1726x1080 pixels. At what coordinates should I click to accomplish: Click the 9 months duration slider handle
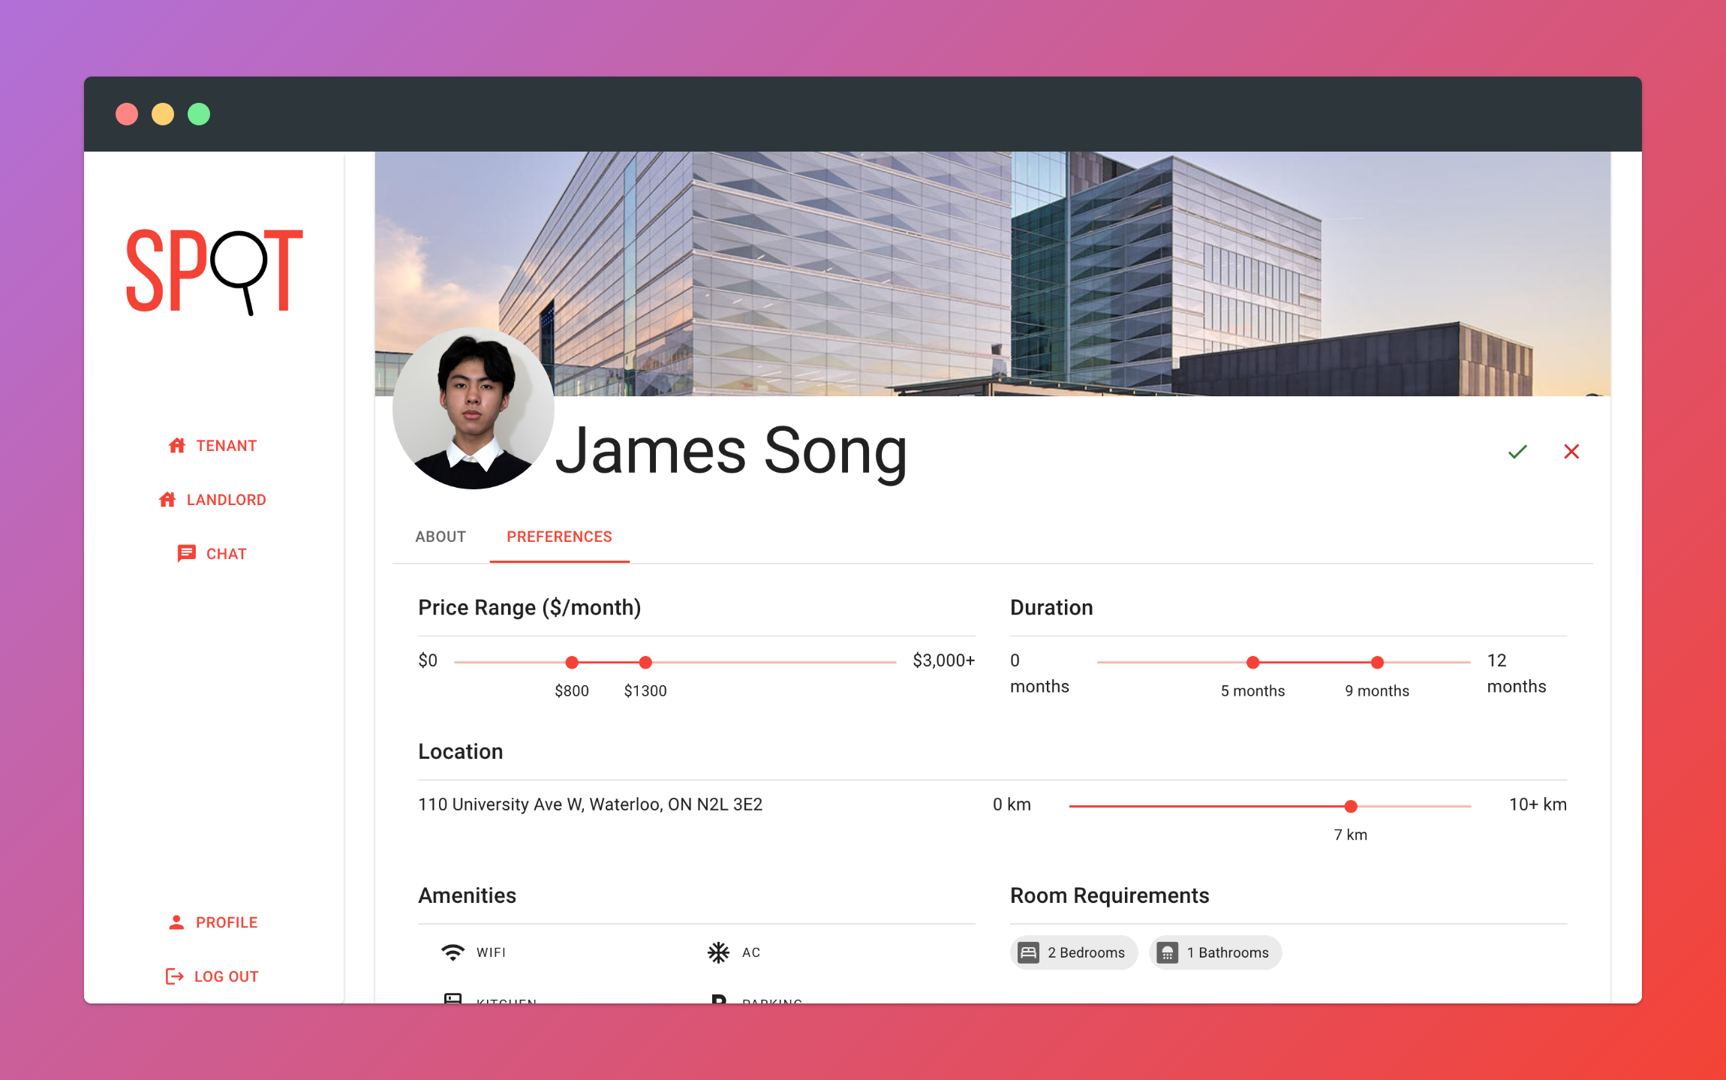pos(1377,662)
